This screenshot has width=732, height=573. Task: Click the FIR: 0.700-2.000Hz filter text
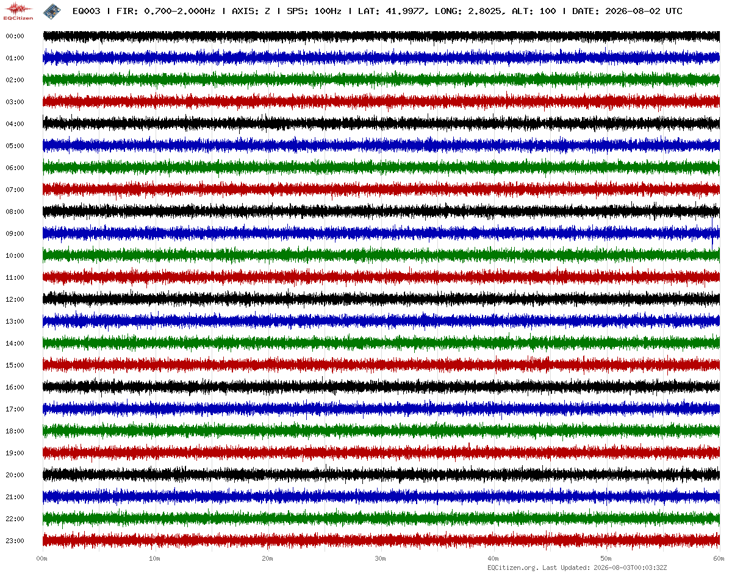pyautogui.click(x=166, y=11)
